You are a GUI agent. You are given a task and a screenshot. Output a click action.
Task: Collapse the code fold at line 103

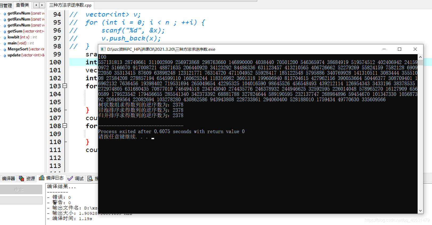65,86
